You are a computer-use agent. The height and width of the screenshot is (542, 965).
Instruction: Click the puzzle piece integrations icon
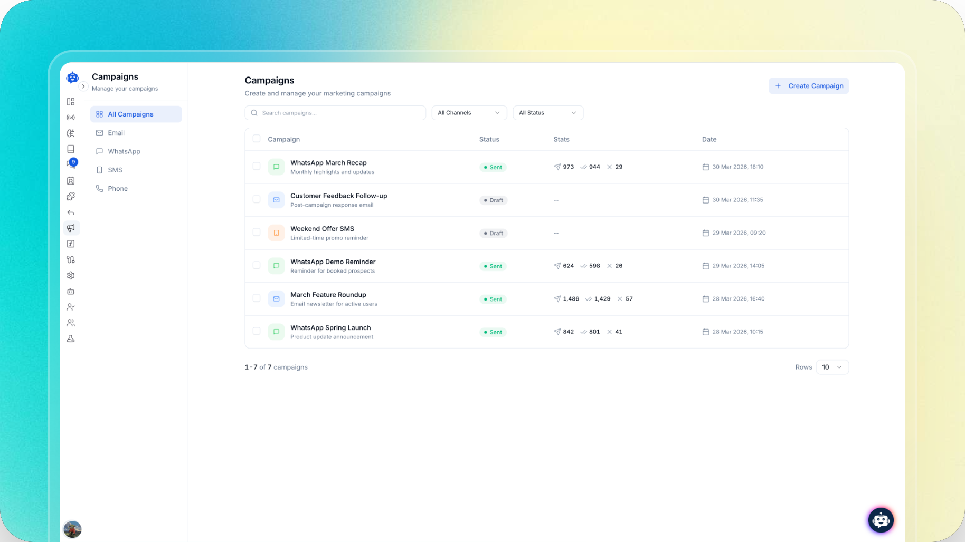pyautogui.click(x=71, y=197)
